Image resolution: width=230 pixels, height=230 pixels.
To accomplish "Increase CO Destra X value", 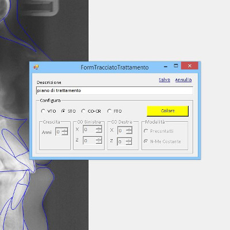I will pyautogui.click(x=129, y=129).
